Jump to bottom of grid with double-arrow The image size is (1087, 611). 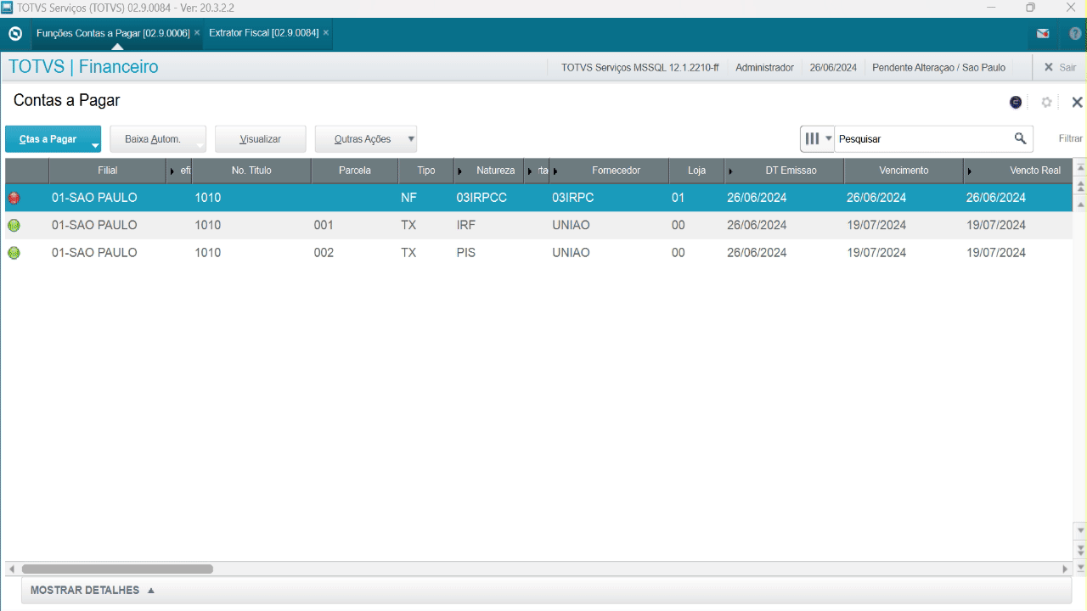click(1080, 550)
